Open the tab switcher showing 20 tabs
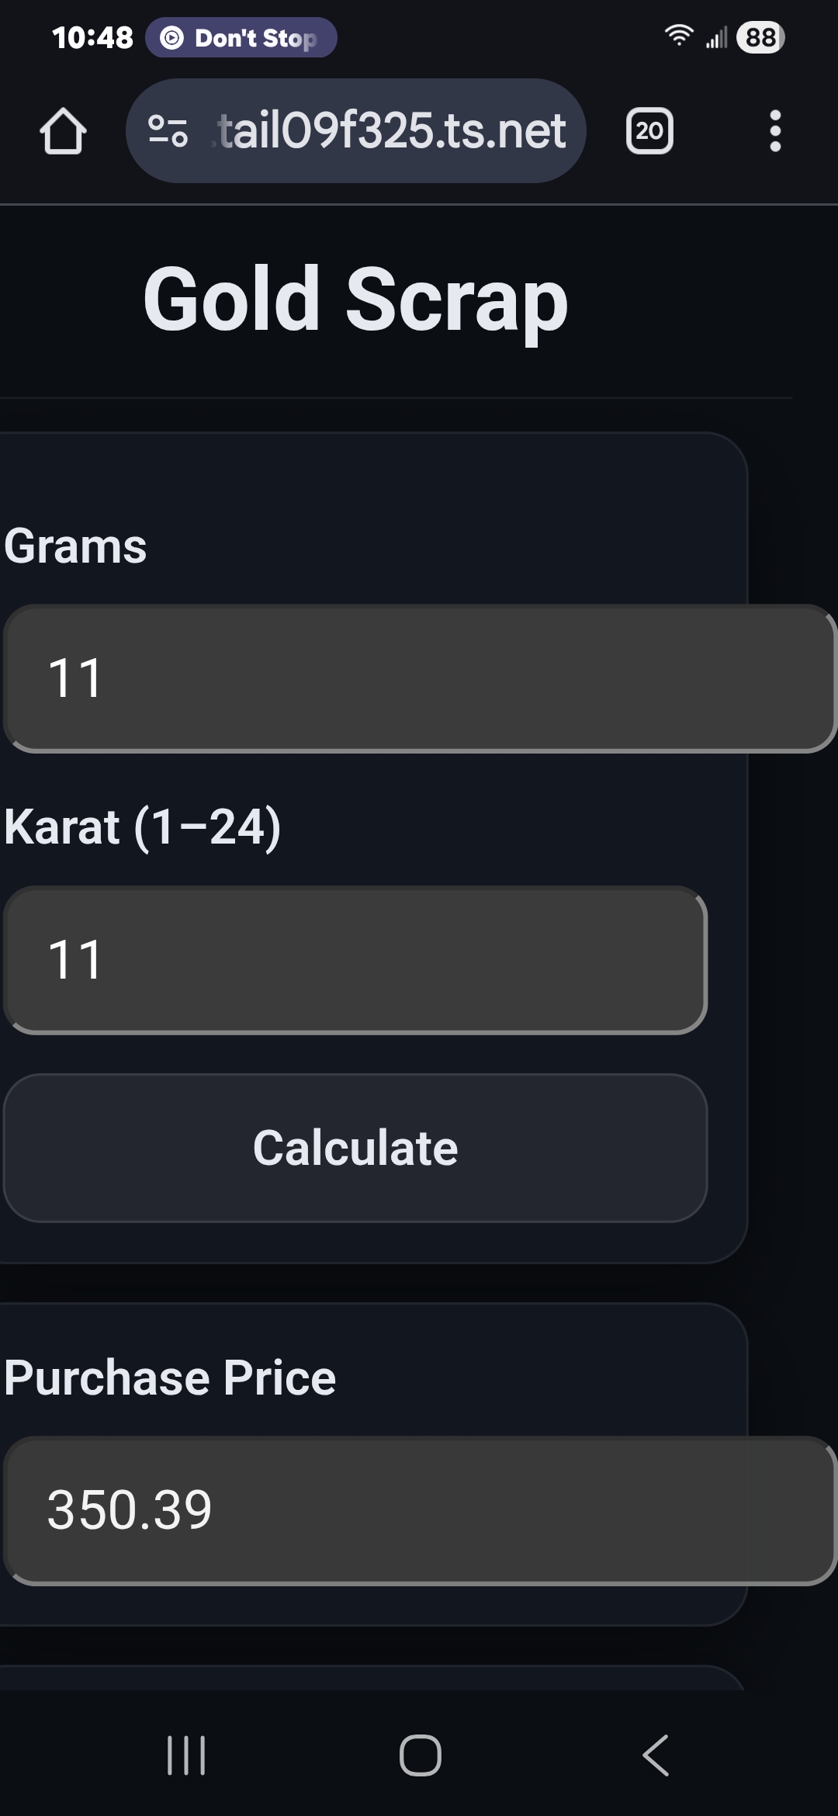 (x=649, y=131)
